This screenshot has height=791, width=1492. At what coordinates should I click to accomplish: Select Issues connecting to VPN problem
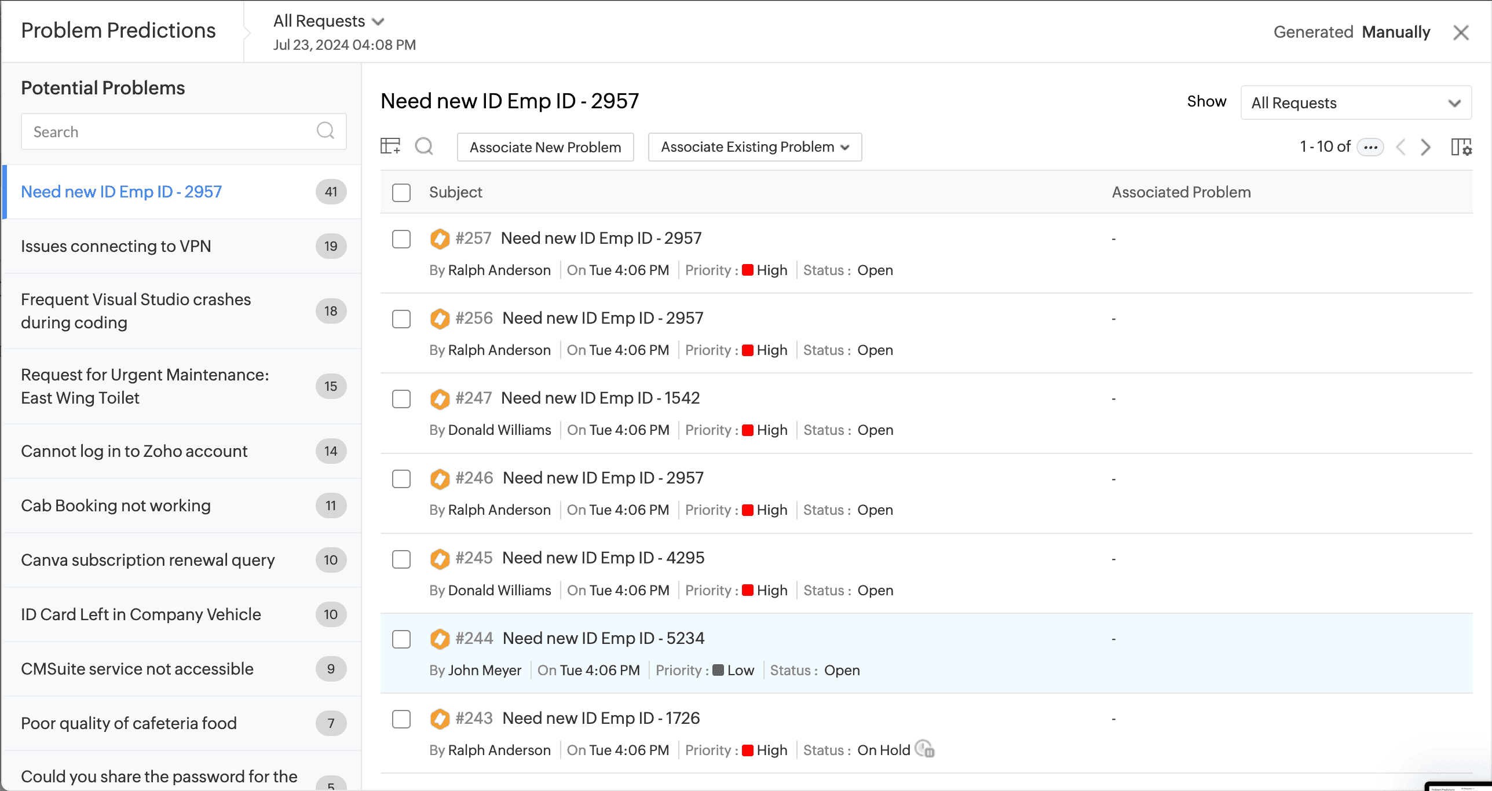click(116, 246)
